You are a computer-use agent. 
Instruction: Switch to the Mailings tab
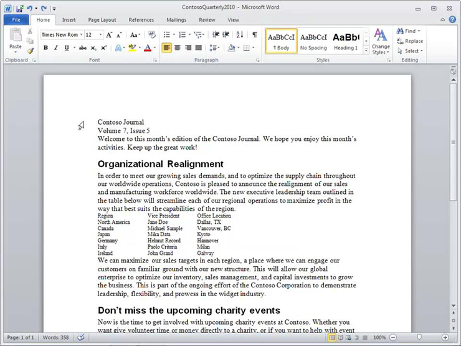point(176,20)
